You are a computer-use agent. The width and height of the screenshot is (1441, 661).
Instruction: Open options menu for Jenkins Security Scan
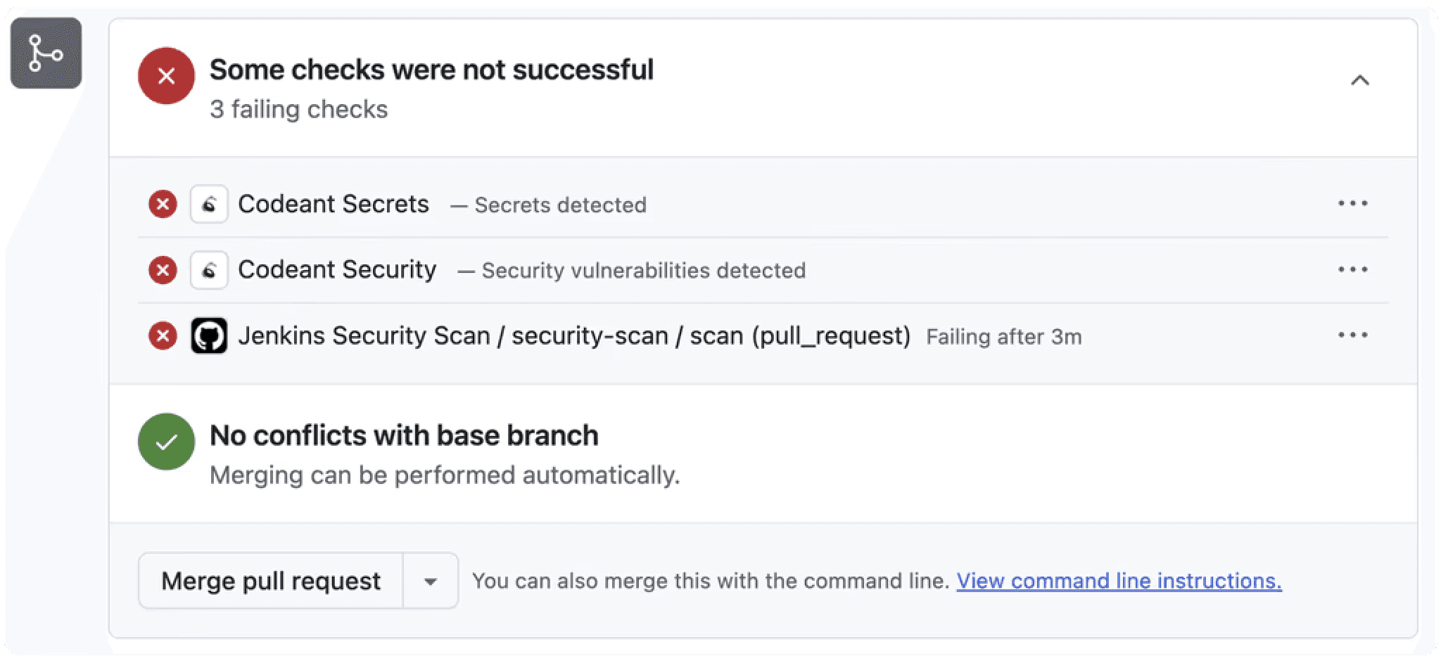1353,335
